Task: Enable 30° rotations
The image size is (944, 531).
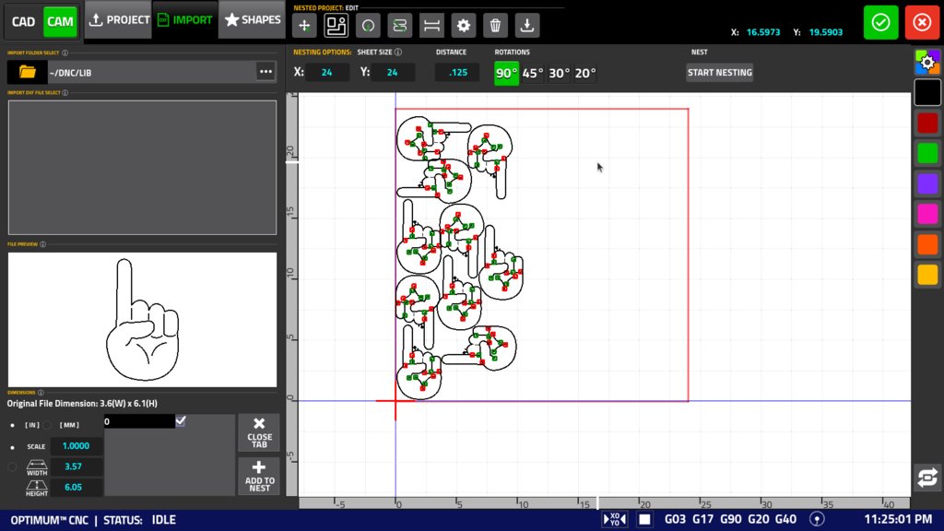Action: pyautogui.click(x=560, y=73)
